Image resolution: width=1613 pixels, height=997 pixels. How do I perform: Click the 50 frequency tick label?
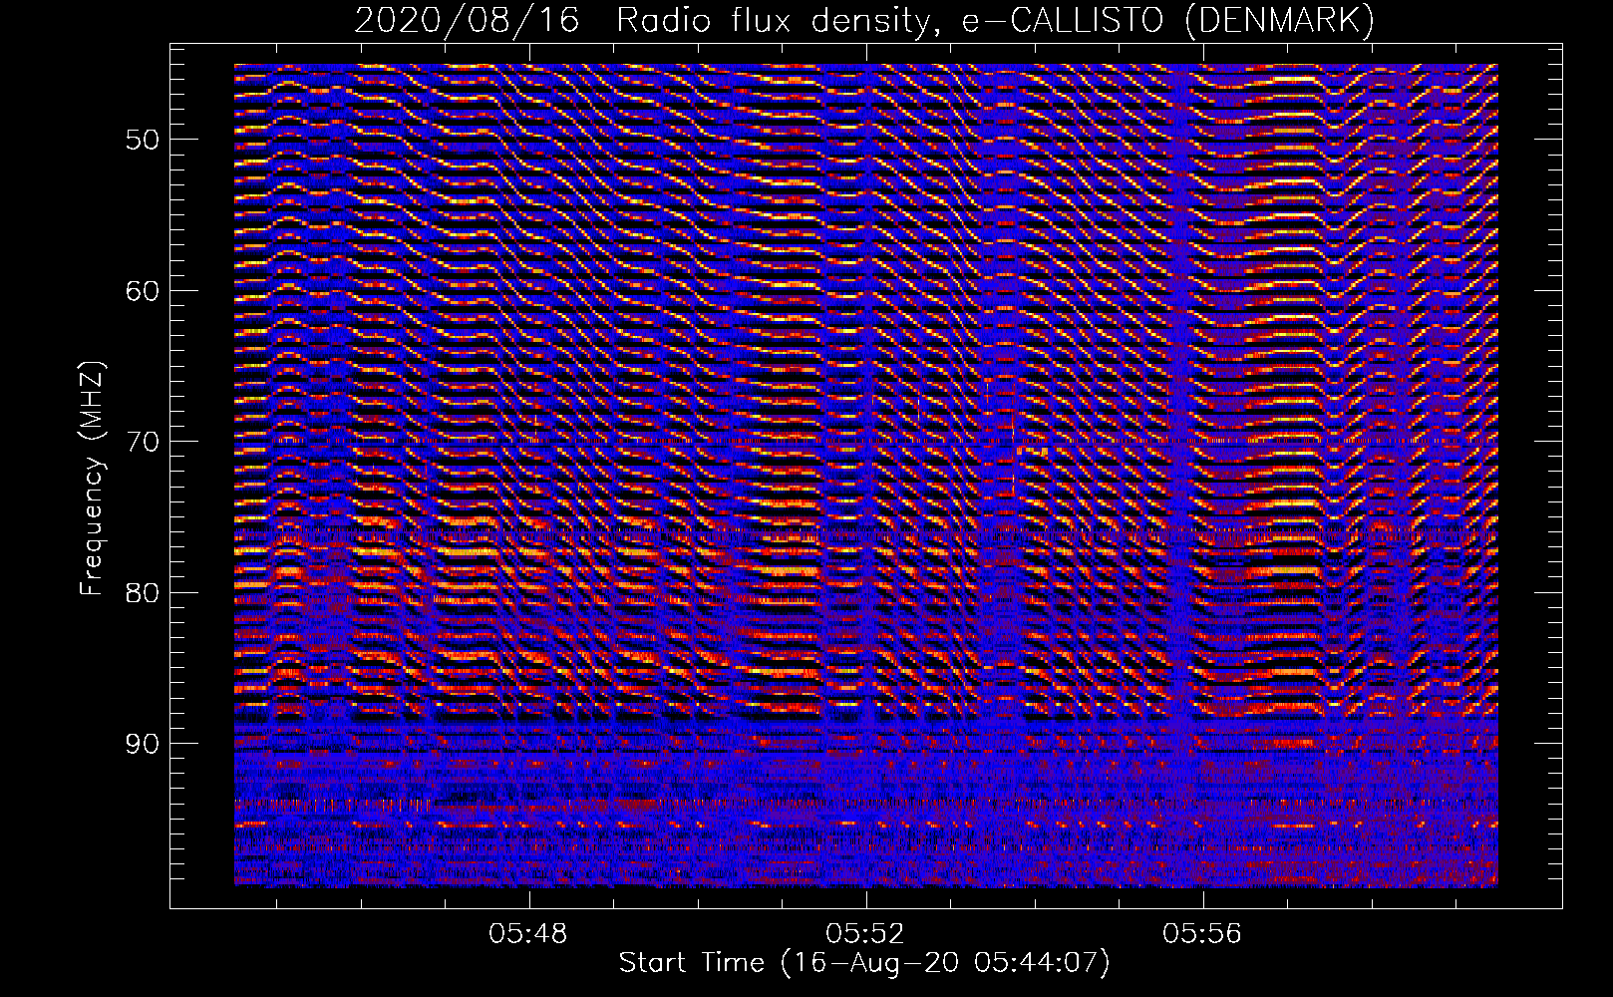click(143, 139)
